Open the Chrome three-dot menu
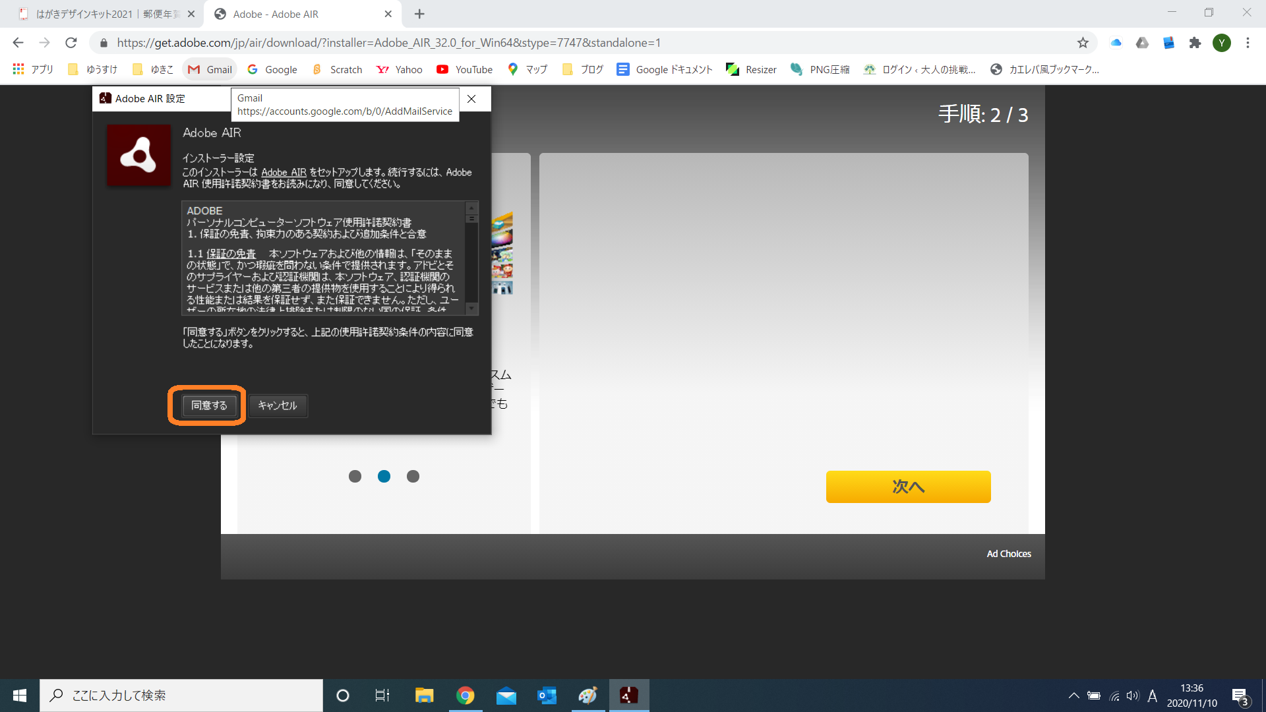This screenshot has width=1266, height=712. pos(1248,43)
